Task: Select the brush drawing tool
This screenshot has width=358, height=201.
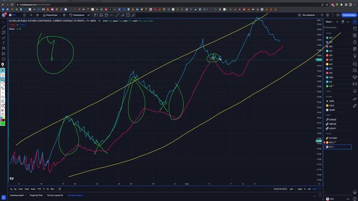Action: point(3,37)
